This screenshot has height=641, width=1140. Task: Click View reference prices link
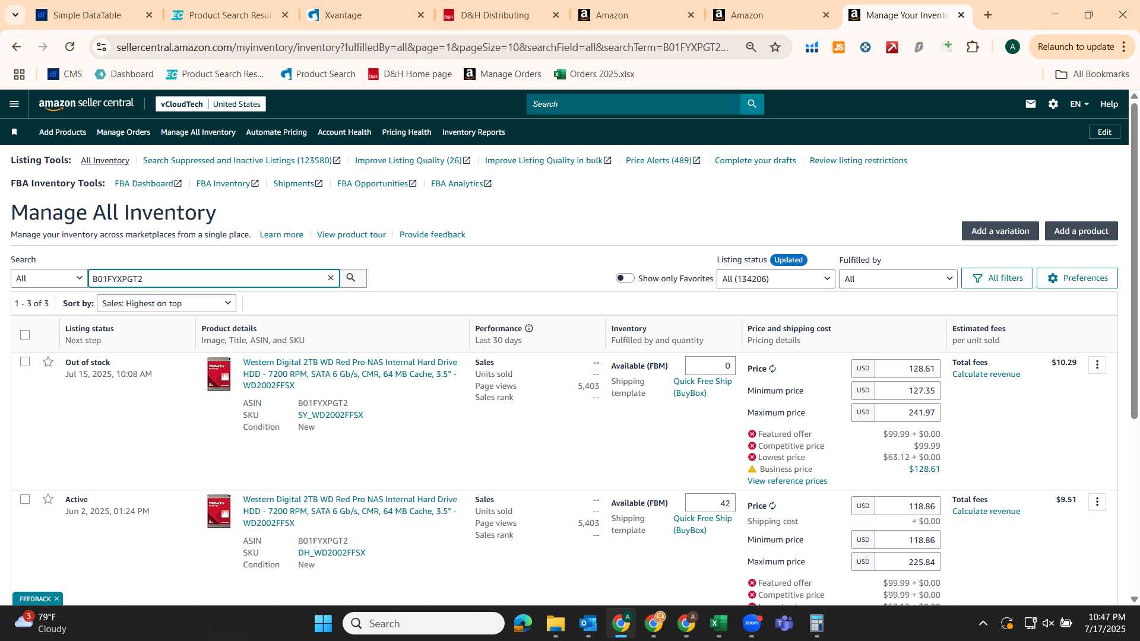(x=787, y=481)
